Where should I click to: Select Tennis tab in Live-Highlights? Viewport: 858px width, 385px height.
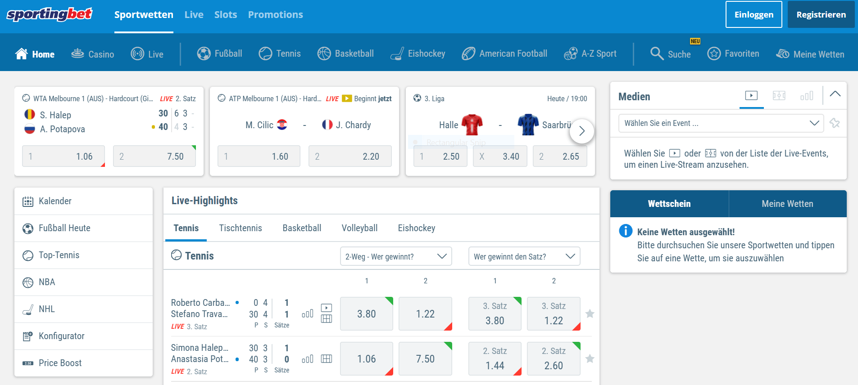(186, 228)
